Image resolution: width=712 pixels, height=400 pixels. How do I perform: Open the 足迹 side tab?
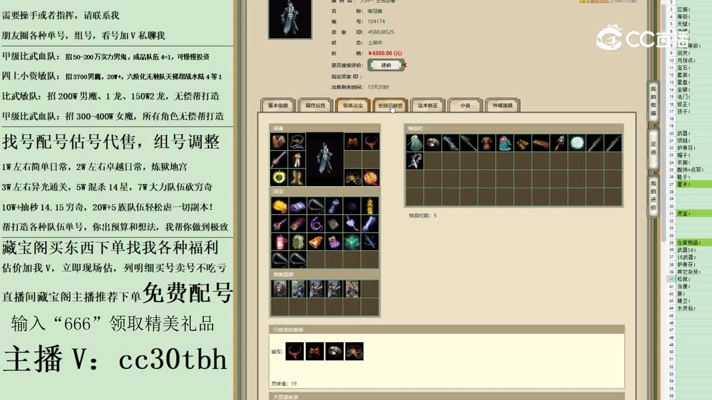(x=654, y=148)
